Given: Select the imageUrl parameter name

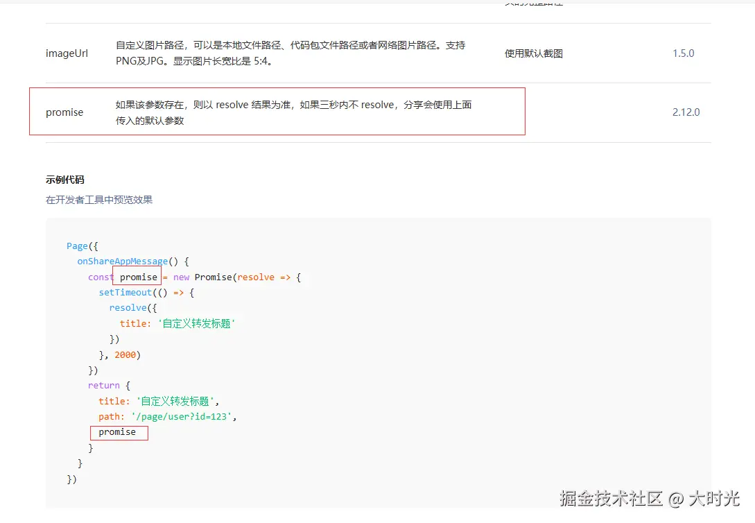Looking at the screenshot, I should (67, 53).
